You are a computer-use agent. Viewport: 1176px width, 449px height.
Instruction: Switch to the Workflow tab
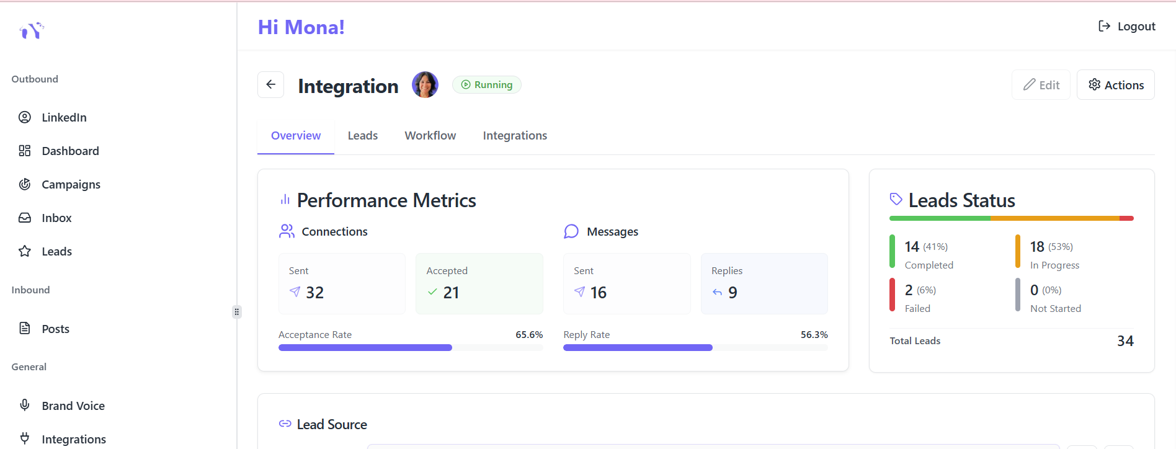[430, 136]
